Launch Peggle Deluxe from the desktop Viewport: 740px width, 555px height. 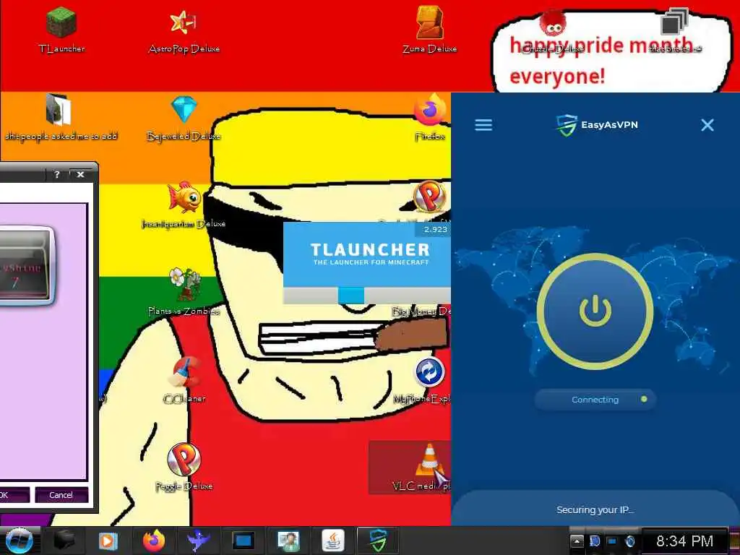tap(184, 468)
